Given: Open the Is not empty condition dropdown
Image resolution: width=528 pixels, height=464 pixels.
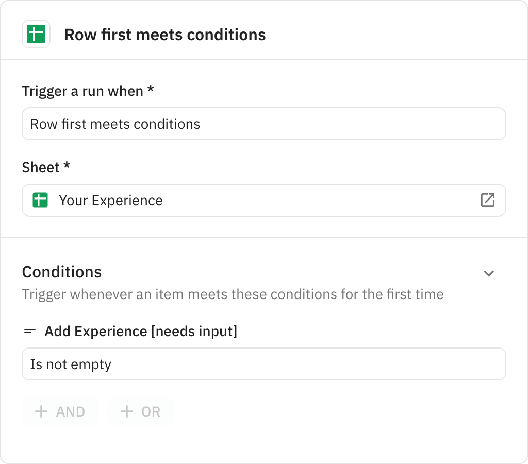Looking at the screenshot, I should pyautogui.click(x=264, y=364).
